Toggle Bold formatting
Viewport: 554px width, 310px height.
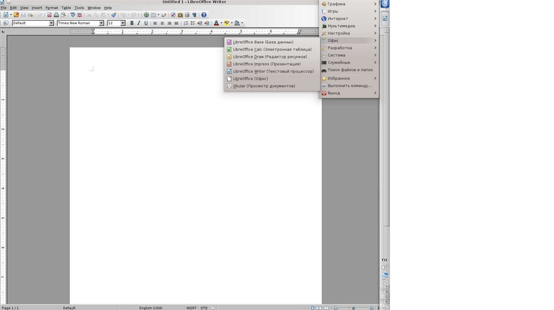point(132,23)
